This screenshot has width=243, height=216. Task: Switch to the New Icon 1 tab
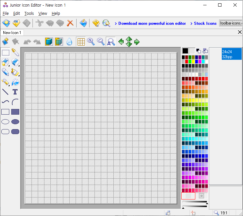pos(12,33)
